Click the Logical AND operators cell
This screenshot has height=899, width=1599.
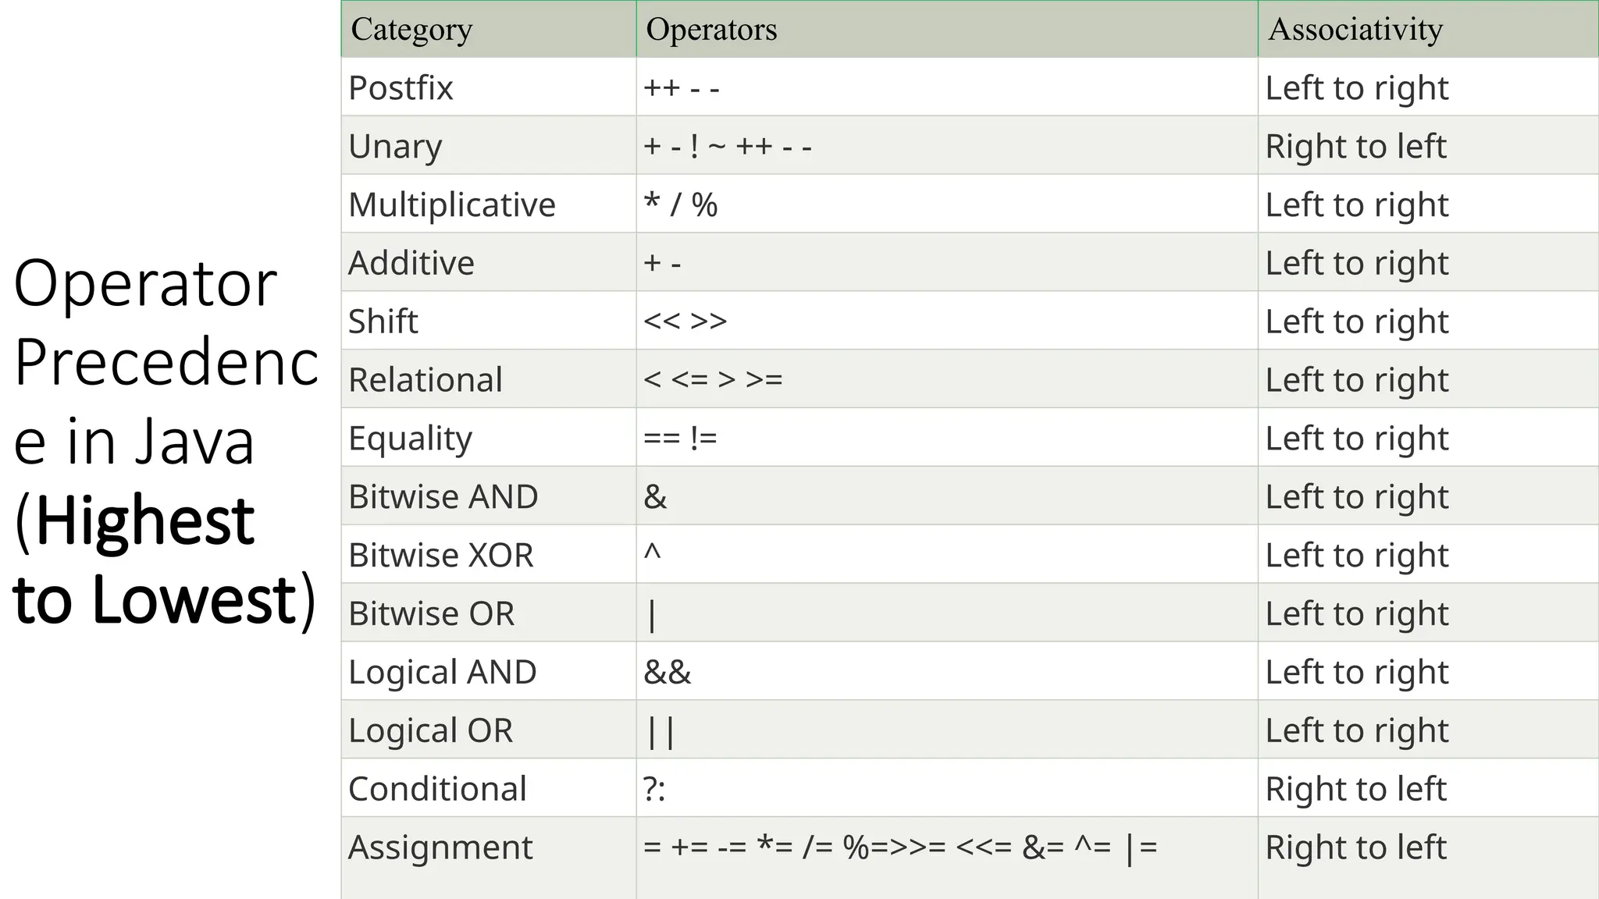point(668,672)
